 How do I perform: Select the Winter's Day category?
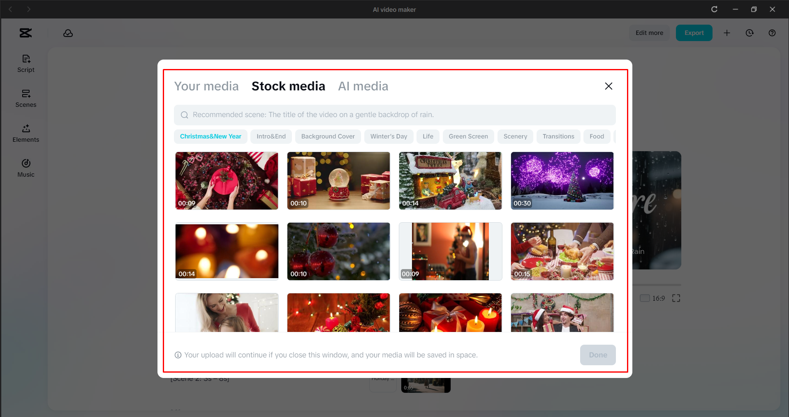coord(389,136)
